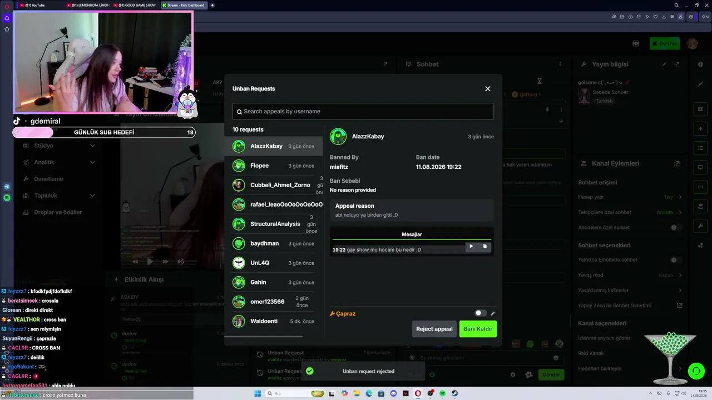Click rafael_leao unban request row
Screen dimensions: 712x400
click(x=274, y=204)
